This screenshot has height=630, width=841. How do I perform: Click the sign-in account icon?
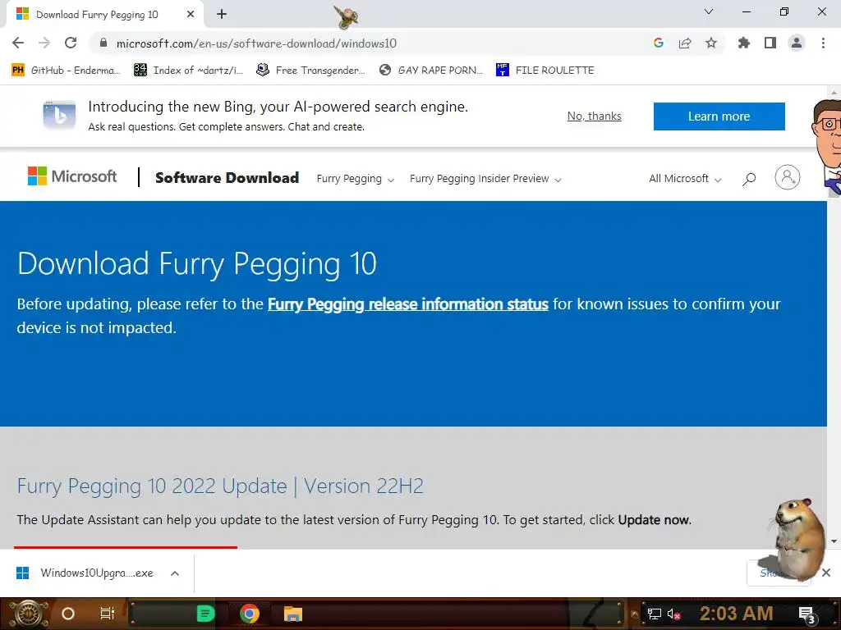point(787,177)
